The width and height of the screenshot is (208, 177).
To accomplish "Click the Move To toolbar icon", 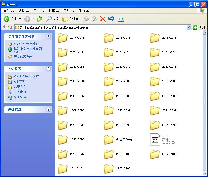I will [x=86, y=19].
